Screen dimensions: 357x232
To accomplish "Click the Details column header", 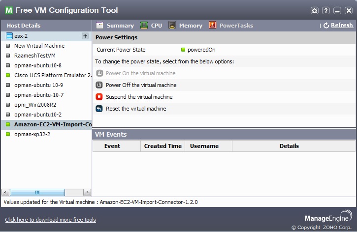I will tap(293, 146).
